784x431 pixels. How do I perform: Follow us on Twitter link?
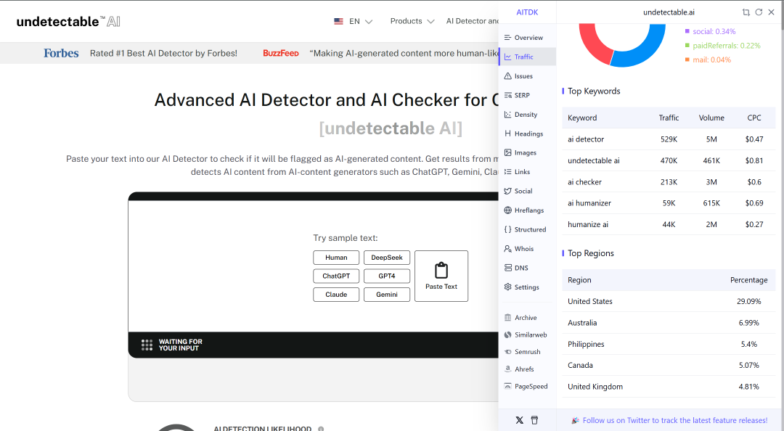674,421
